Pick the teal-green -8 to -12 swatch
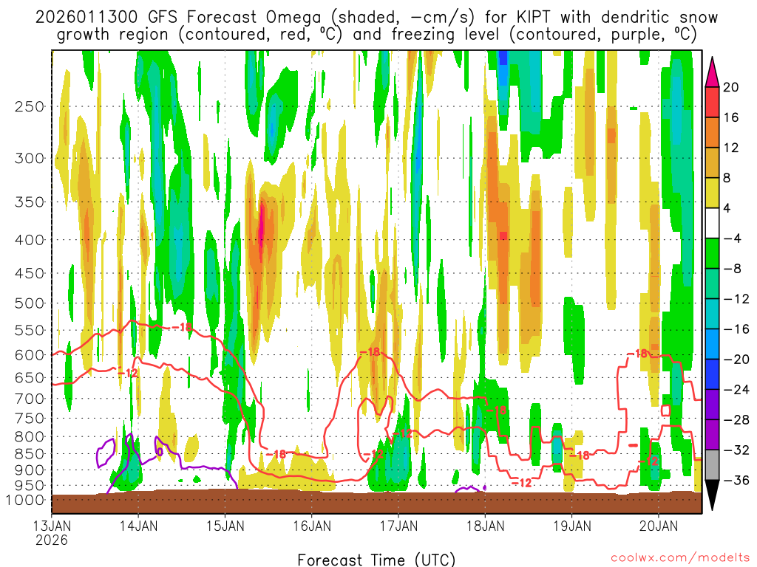Screen dimensions: 757x567 [x=712, y=283]
